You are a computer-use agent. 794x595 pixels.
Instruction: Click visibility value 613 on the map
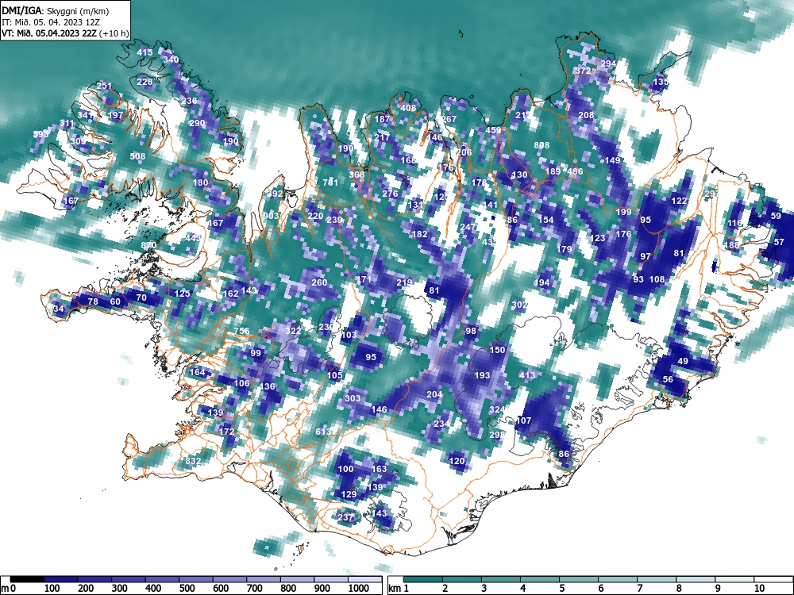(x=323, y=432)
